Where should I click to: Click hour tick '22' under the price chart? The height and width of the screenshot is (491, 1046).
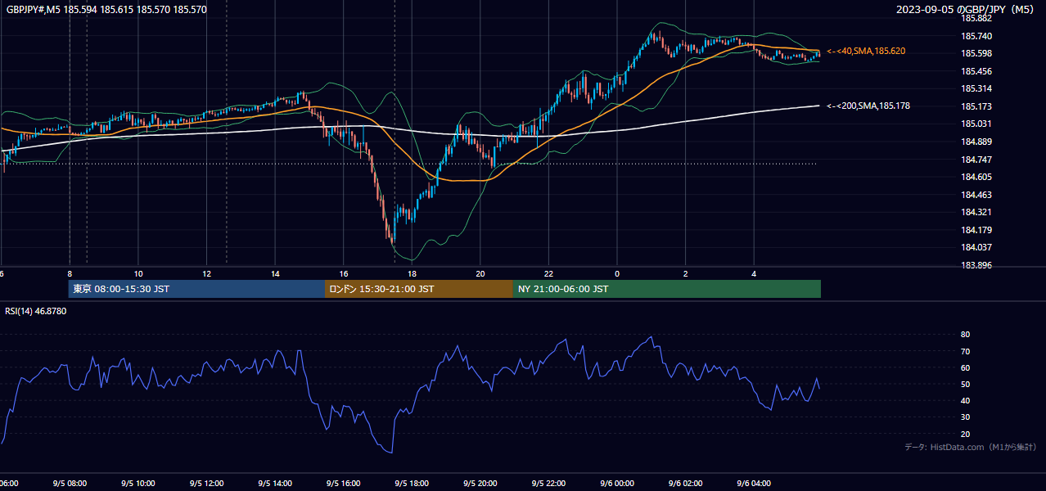click(549, 274)
